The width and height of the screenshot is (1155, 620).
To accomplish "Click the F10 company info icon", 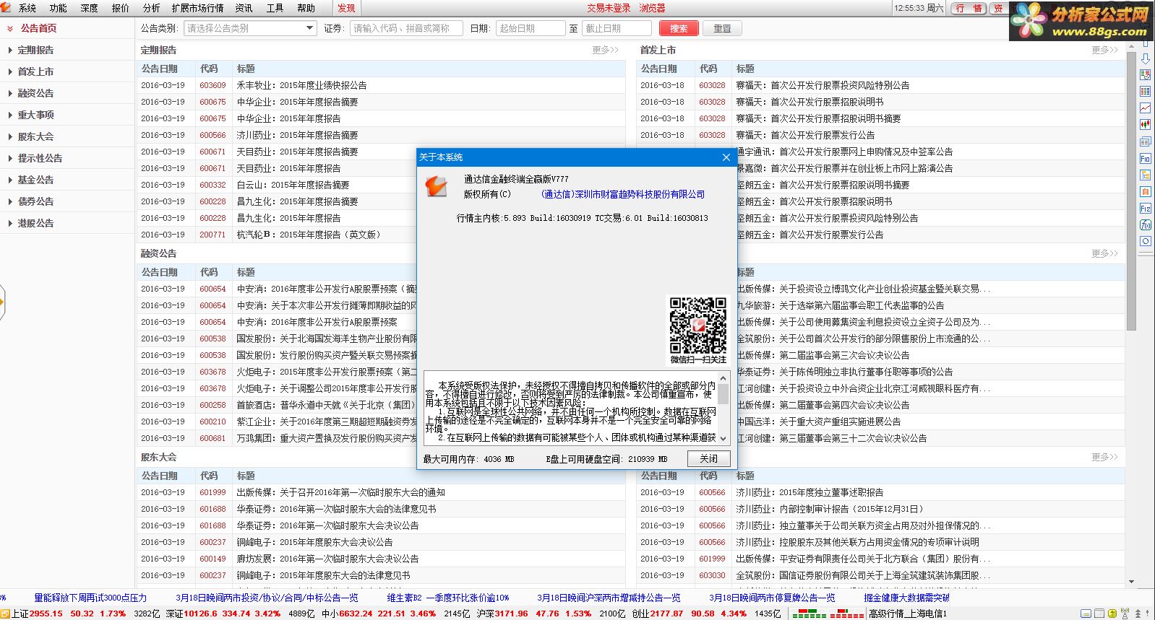I will pyautogui.click(x=1146, y=158).
